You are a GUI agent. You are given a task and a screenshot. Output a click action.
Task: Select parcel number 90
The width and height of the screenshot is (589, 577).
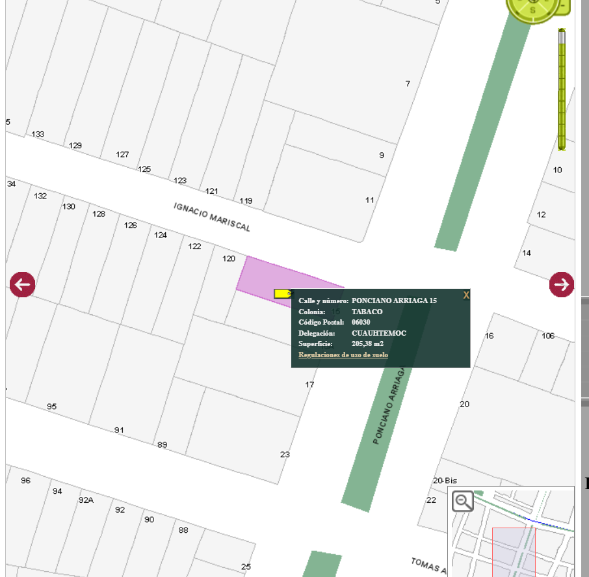pos(149,520)
